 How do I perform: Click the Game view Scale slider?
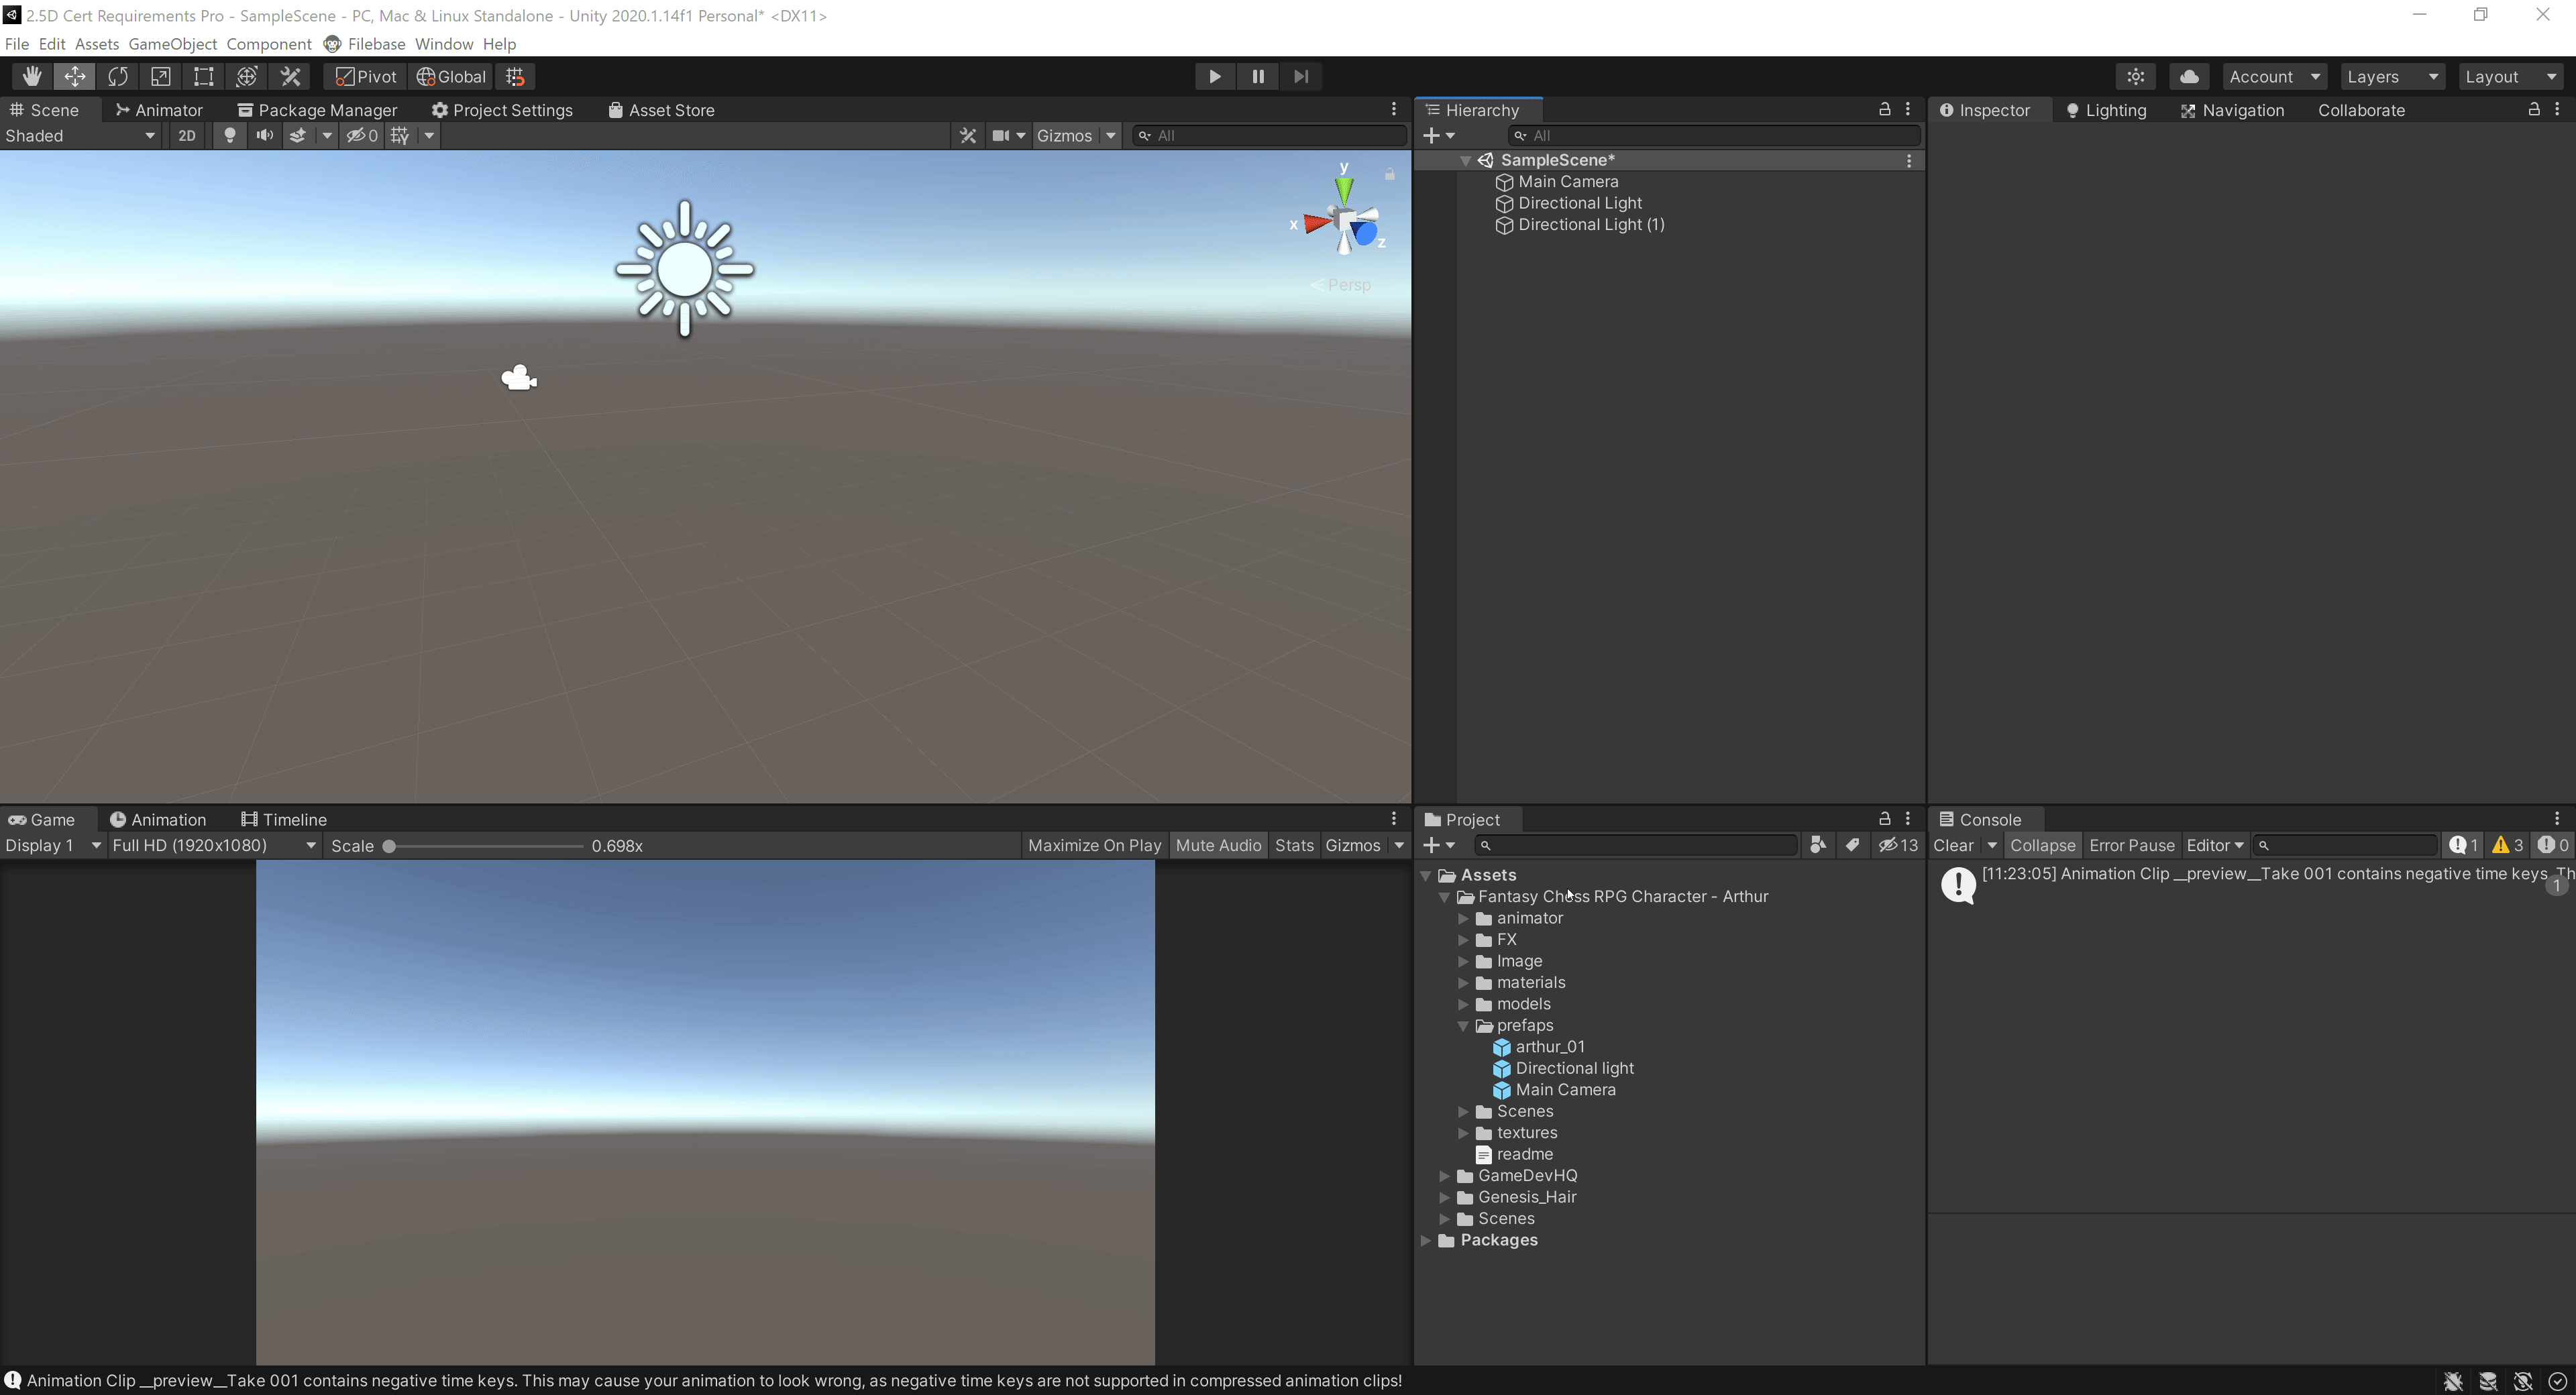(486, 846)
